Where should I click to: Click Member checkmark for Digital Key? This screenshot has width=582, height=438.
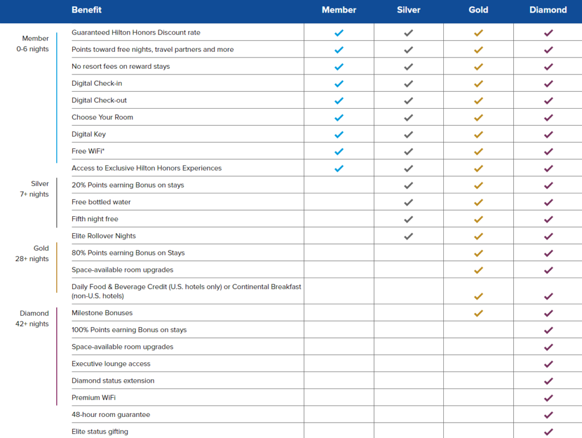[339, 134]
